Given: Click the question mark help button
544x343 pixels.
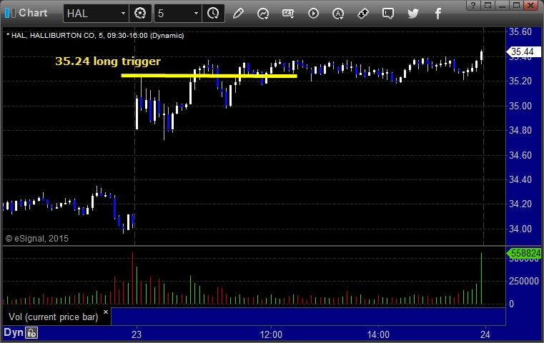Looking at the screenshot, I should click(473, 5).
